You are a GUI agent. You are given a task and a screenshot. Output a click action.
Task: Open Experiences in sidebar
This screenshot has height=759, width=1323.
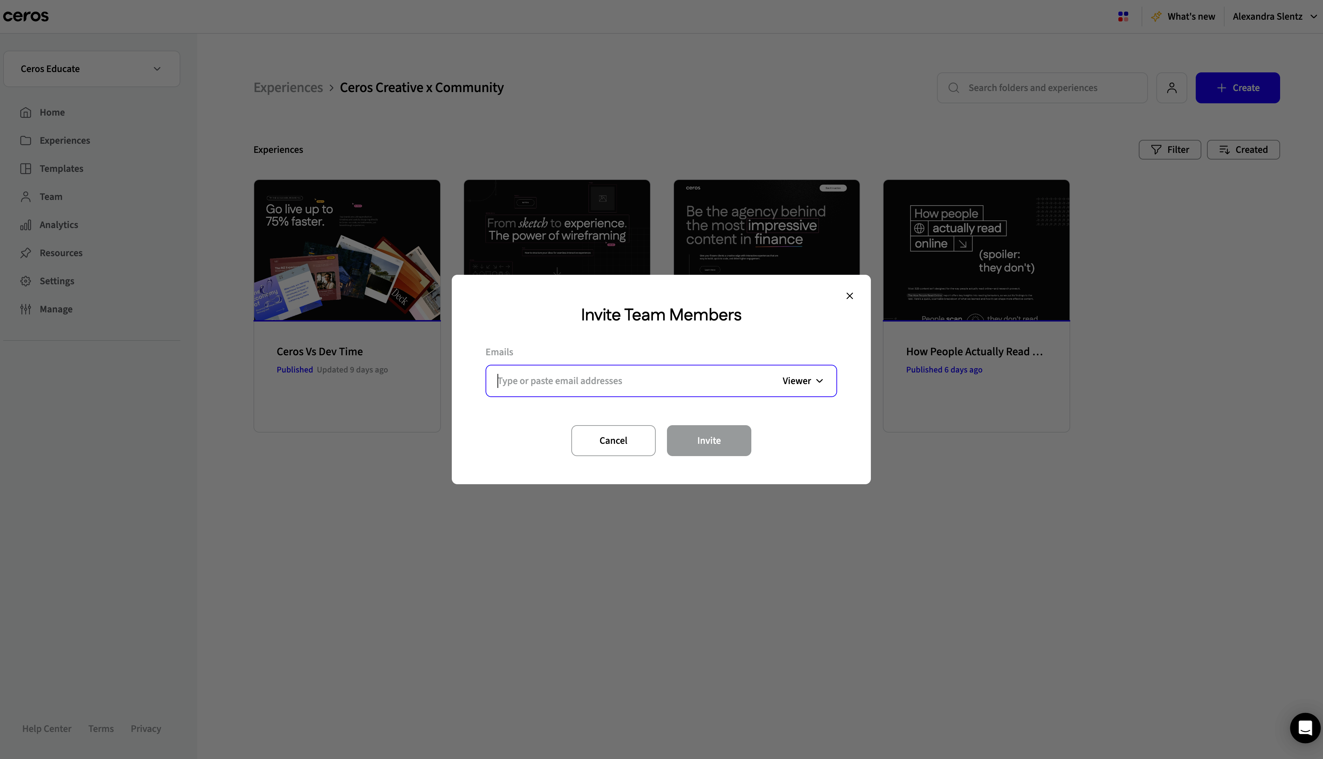[65, 141]
